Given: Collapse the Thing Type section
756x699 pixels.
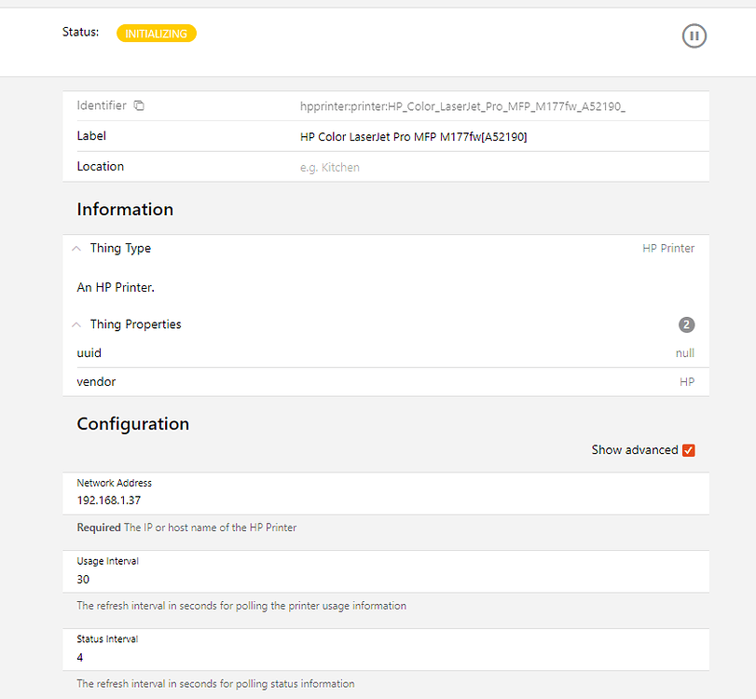Looking at the screenshot, I should pyautogui.click(x=76, y=248).
